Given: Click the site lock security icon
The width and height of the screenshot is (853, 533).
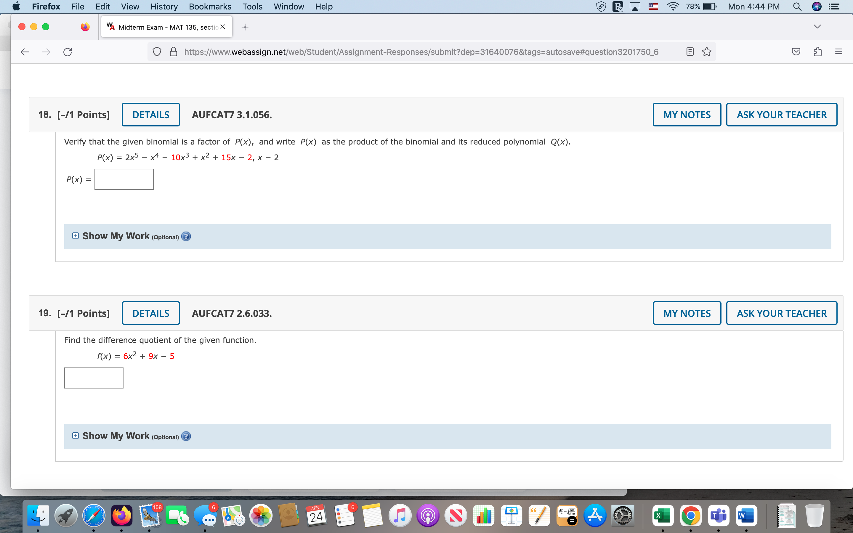Looking at the screenshot, I should coord(174,52).
